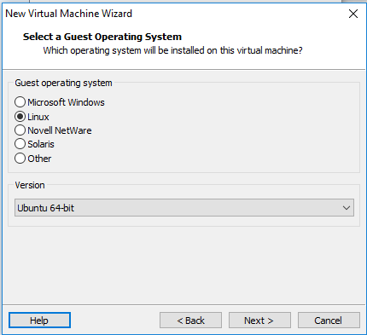This screenshot has width=367, height=335.
Task: Close the wizard with the X button
Action: (353, 14)
